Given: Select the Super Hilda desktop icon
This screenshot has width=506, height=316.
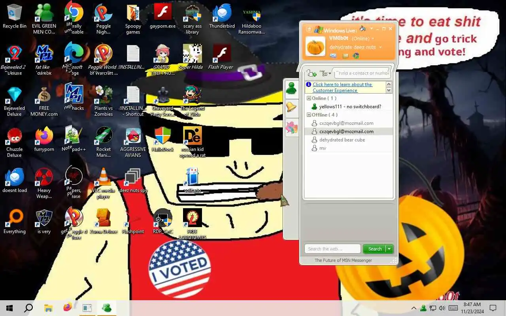Looking at the screenshot, I should (193, 56).
